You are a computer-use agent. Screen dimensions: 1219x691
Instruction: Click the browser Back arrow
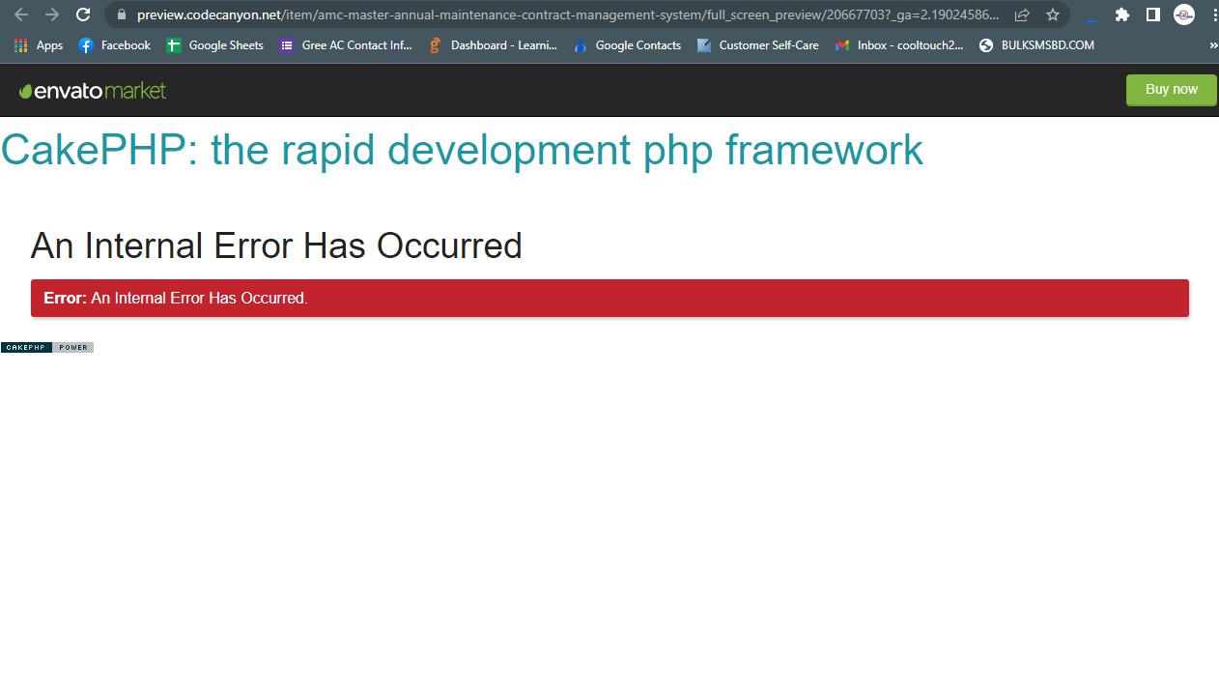[x=21, y=14]
